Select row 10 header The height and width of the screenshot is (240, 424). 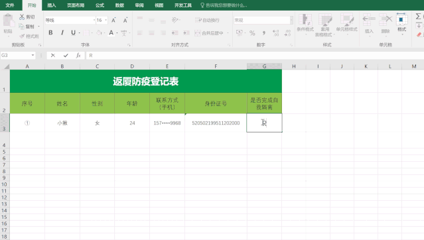[5, 184]
